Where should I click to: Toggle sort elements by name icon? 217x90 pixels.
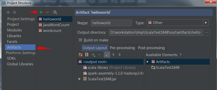107,55
